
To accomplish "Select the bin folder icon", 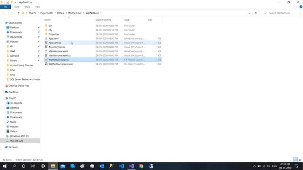I will (x=46, y=25).
